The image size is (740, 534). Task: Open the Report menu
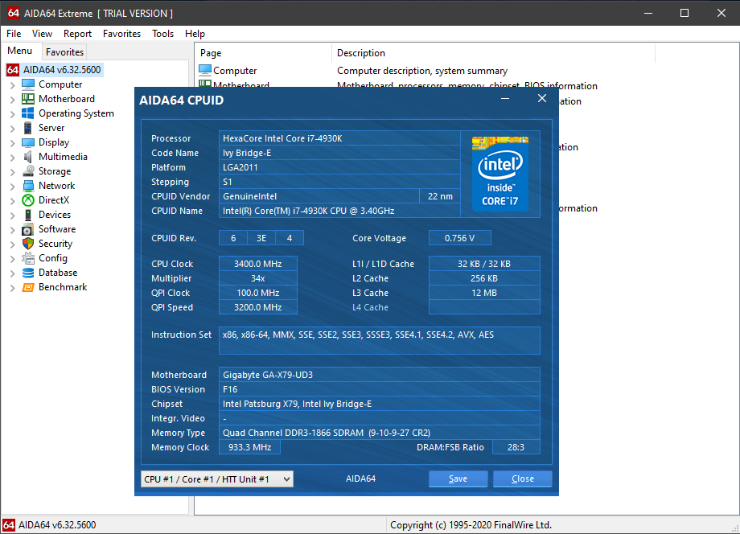tap(77, 34)
